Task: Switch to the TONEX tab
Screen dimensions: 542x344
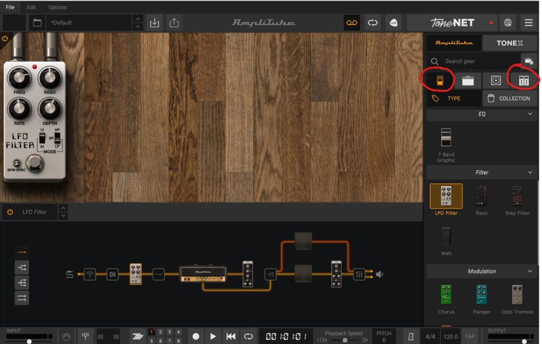Action: tap(510, 43)
